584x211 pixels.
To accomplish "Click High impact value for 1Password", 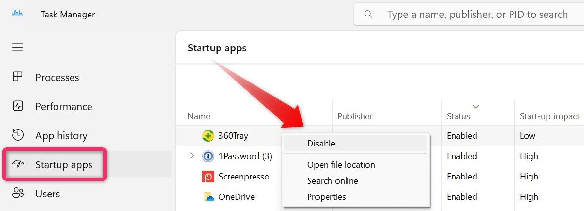I will pyautogui.click(x=529, y=156).
